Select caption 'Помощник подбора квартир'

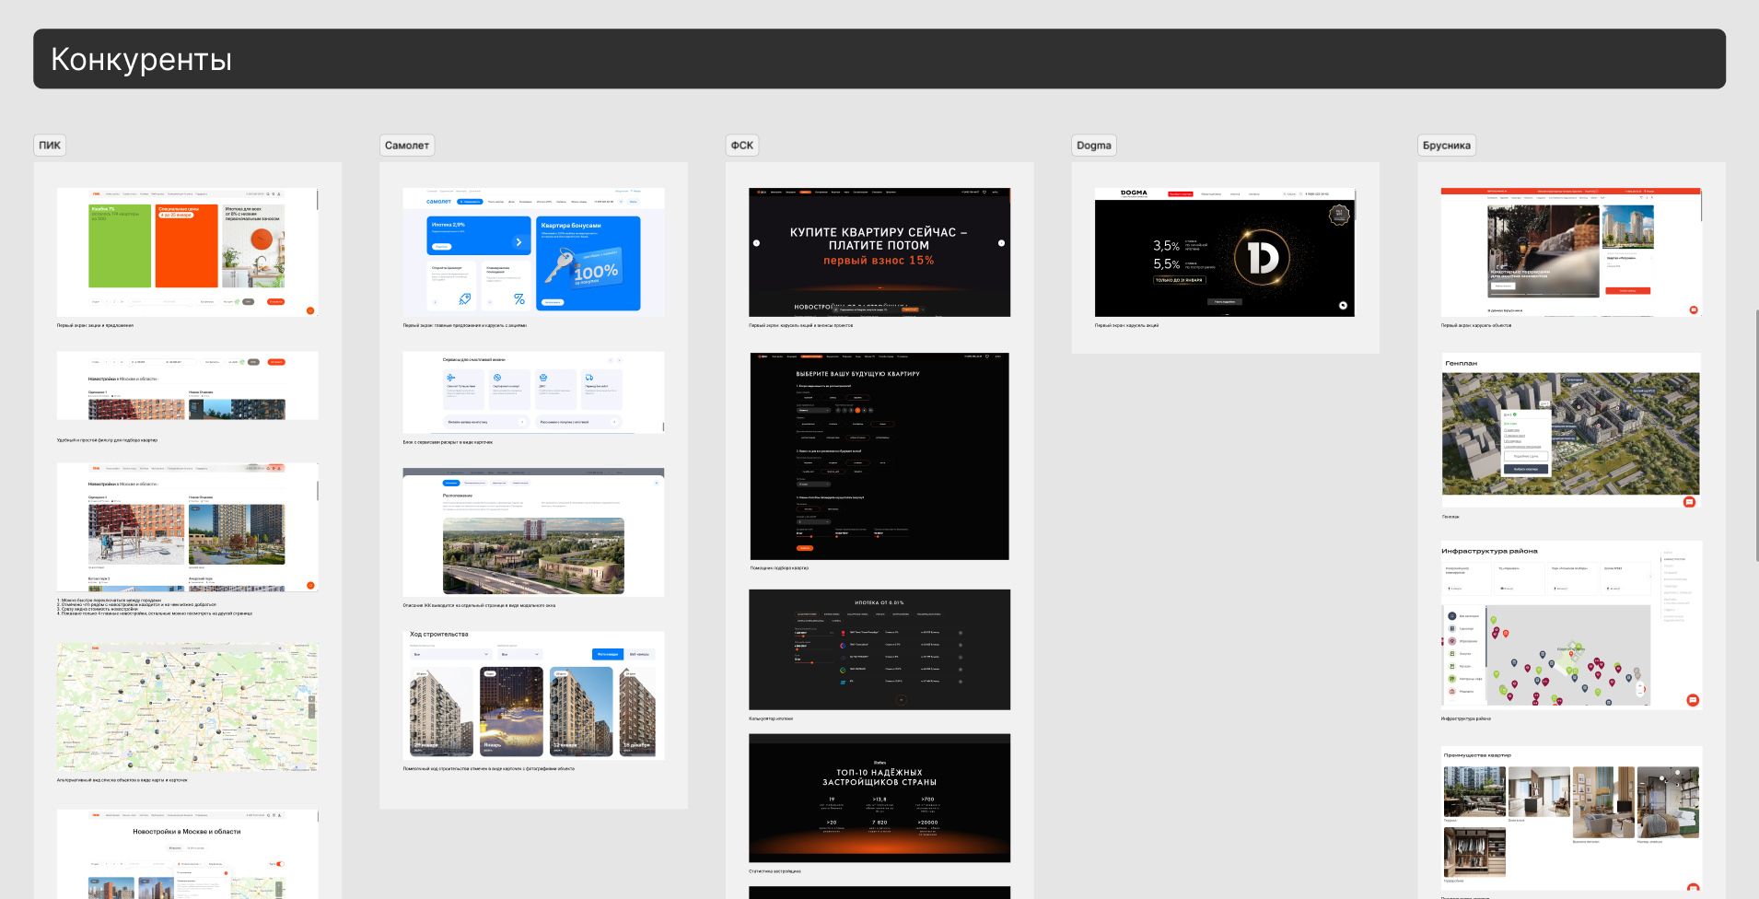coord(779,568)
